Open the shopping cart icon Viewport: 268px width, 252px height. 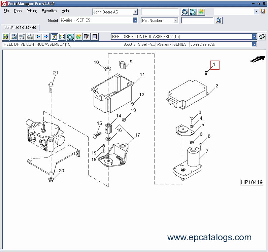[x=22, y=37]
